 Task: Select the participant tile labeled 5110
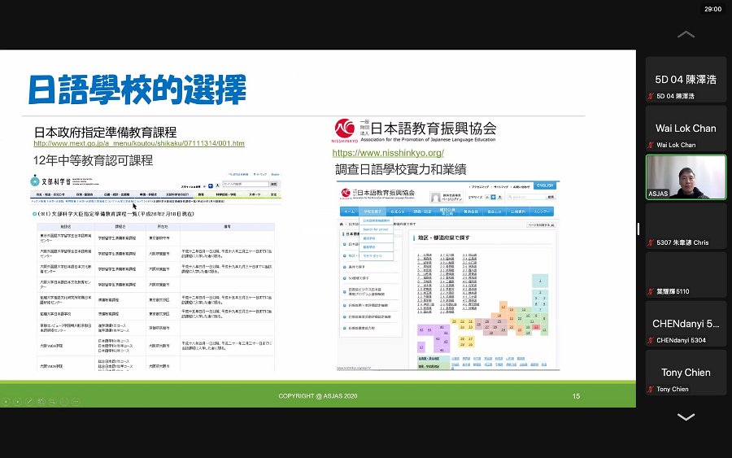tap(686, 275)
